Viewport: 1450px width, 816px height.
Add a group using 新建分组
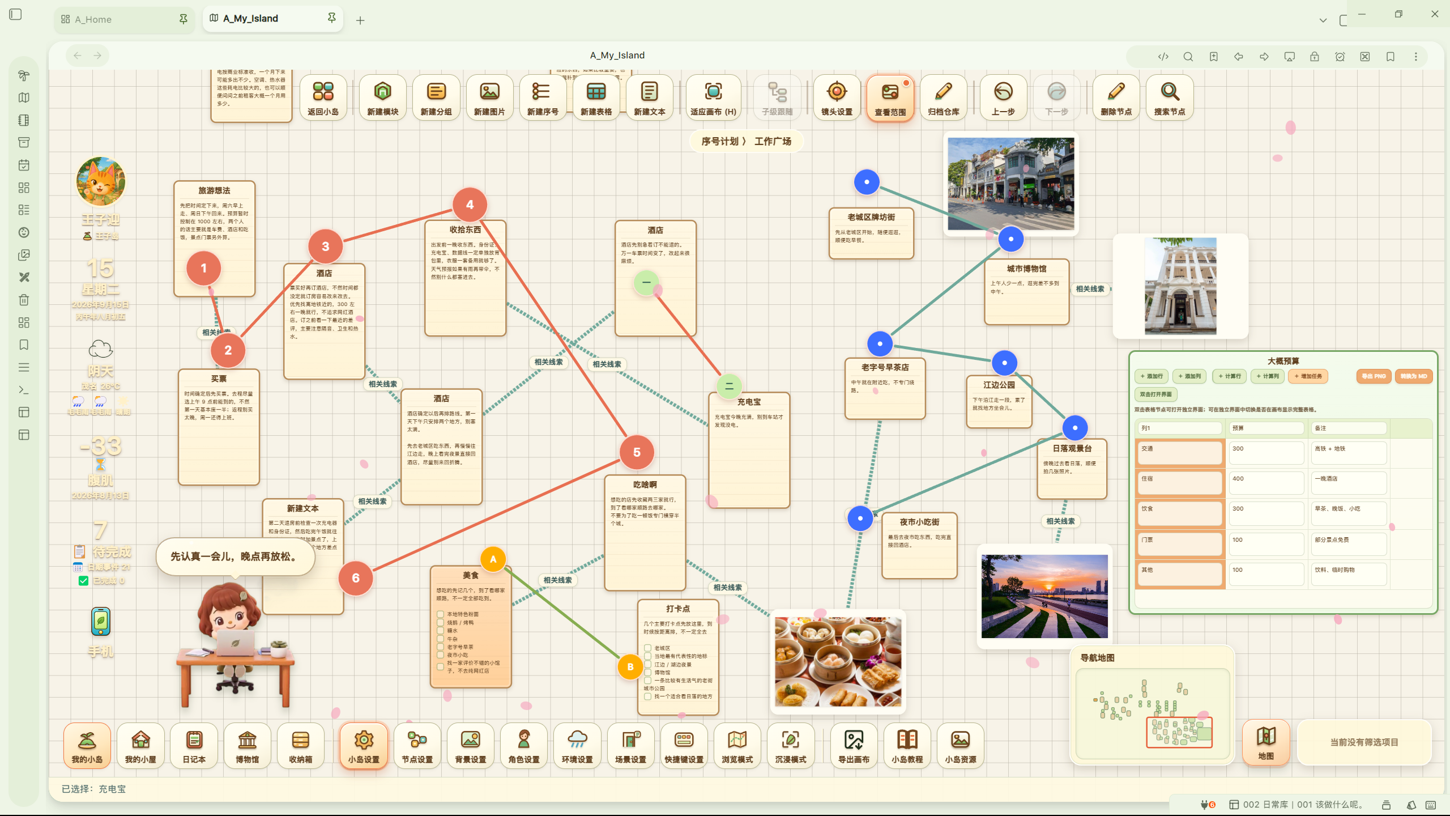[436, 97]
